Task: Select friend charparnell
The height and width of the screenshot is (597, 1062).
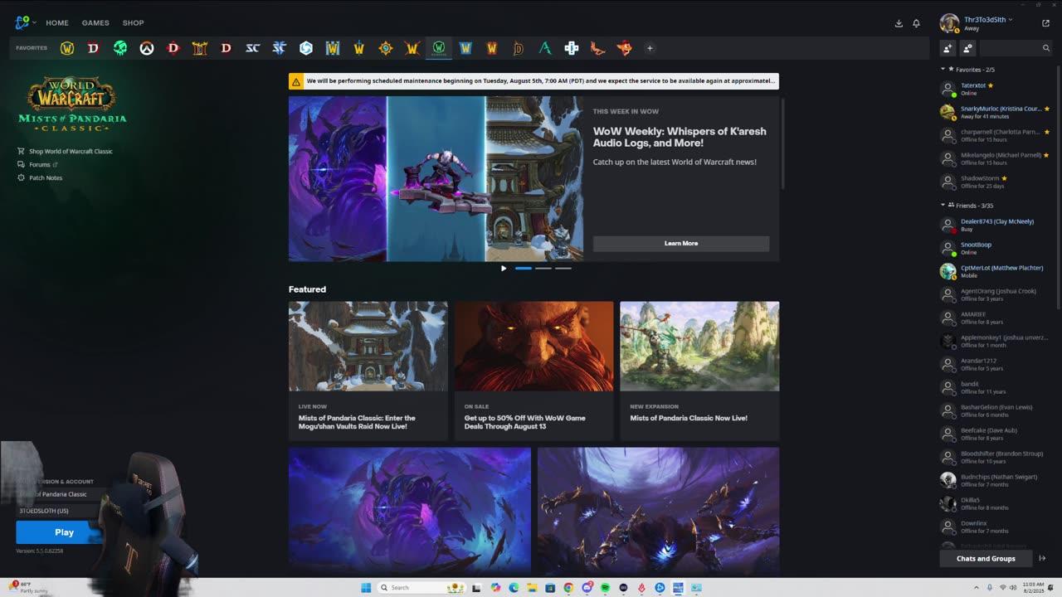Action: point(996,135)
